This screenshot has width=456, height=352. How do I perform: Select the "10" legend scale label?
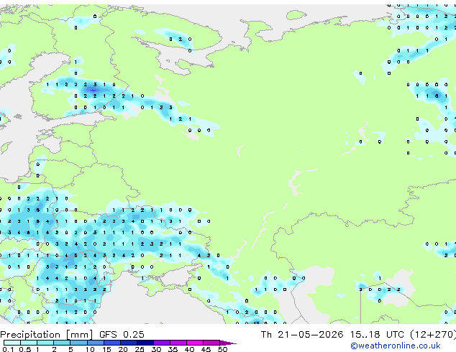[90, 349]
